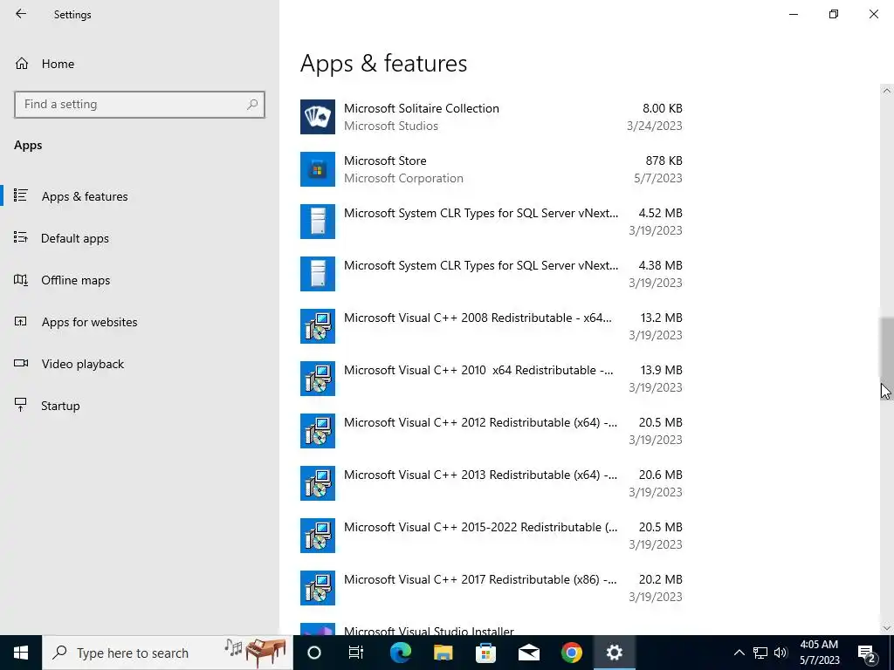
Task: Launch Google Chrome from the taskbar
Action: (571, 653)
